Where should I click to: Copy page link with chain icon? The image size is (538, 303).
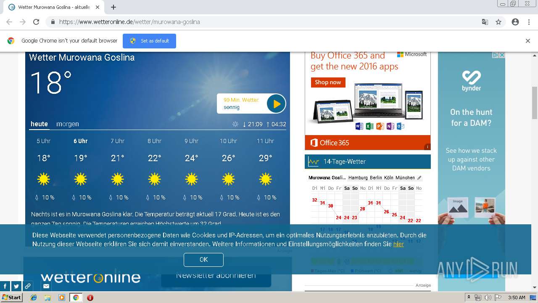click(28, 286)
